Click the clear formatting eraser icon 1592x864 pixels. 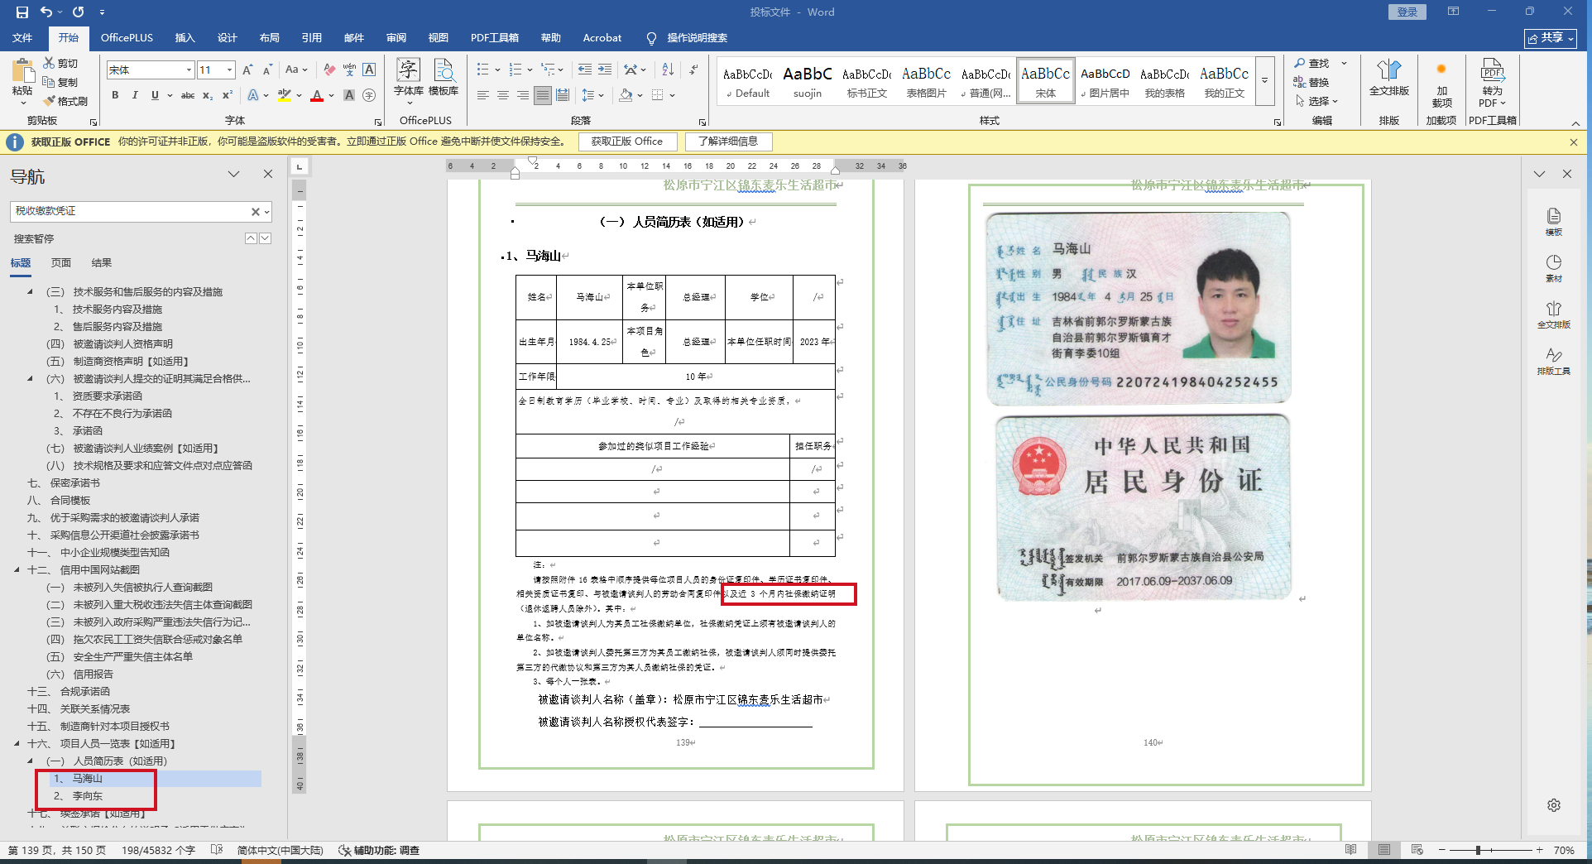pyautogui.click(x=329, y=70)
